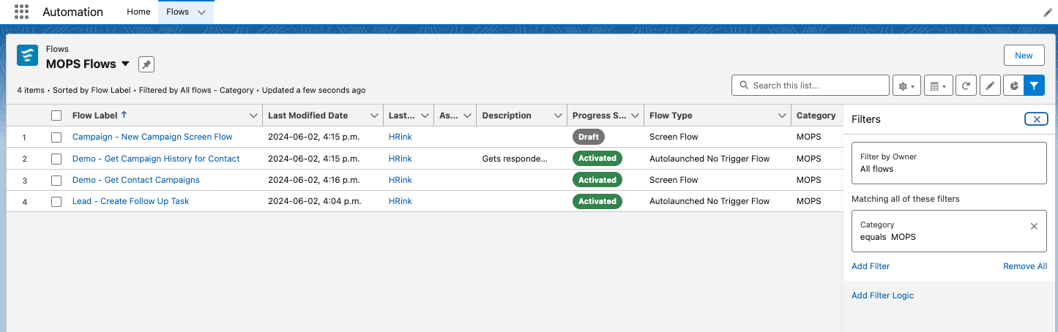Toggle the filters funnel button
This screenshot has height=332, width=1058.
tap(1034, 86)
